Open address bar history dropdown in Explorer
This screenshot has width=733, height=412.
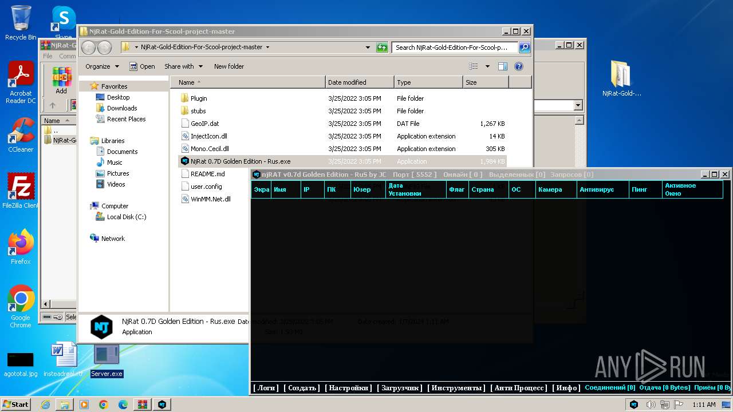[x=368, y=47]
